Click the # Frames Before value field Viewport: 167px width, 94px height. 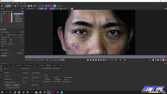pos(36,75)
